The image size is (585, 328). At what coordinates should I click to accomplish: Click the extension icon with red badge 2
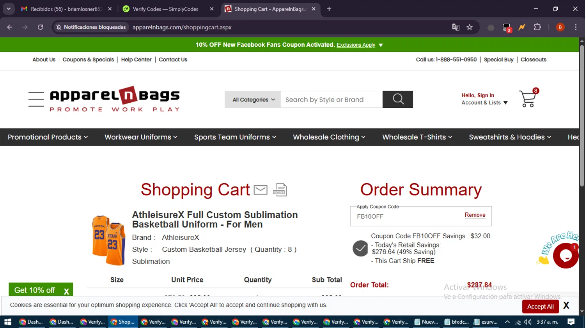[x=507, y=28]
